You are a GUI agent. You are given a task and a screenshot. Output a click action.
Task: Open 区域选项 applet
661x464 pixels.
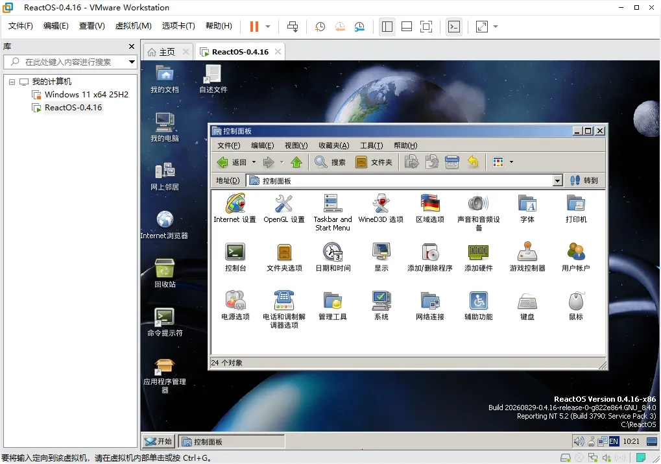point(430,208)
